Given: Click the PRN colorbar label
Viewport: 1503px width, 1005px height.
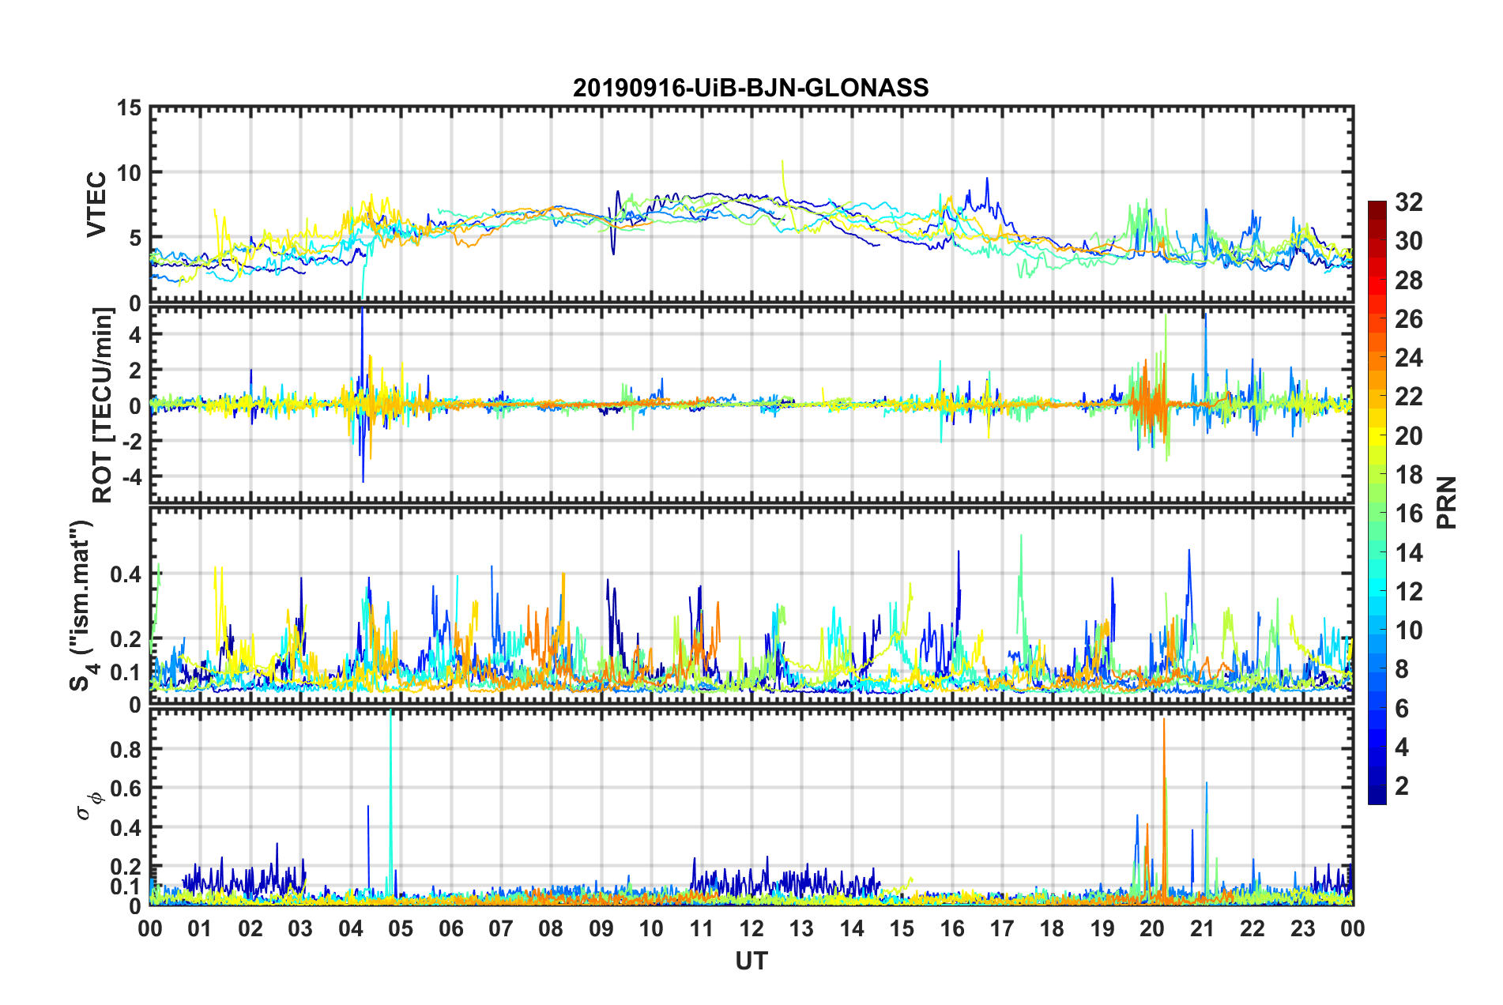Looking at the screenshot, I should pos(1447,502).
